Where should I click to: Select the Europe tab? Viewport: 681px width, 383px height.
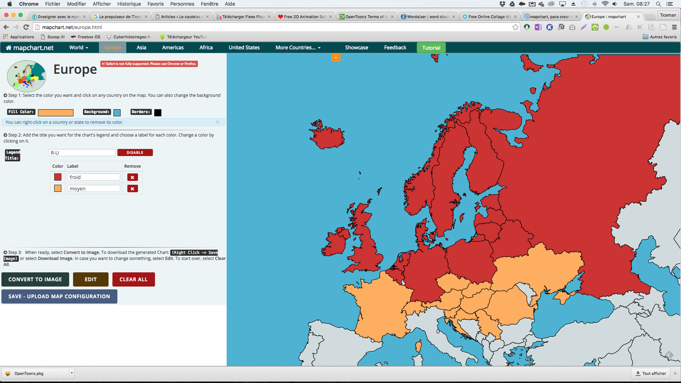click(112, 47)
